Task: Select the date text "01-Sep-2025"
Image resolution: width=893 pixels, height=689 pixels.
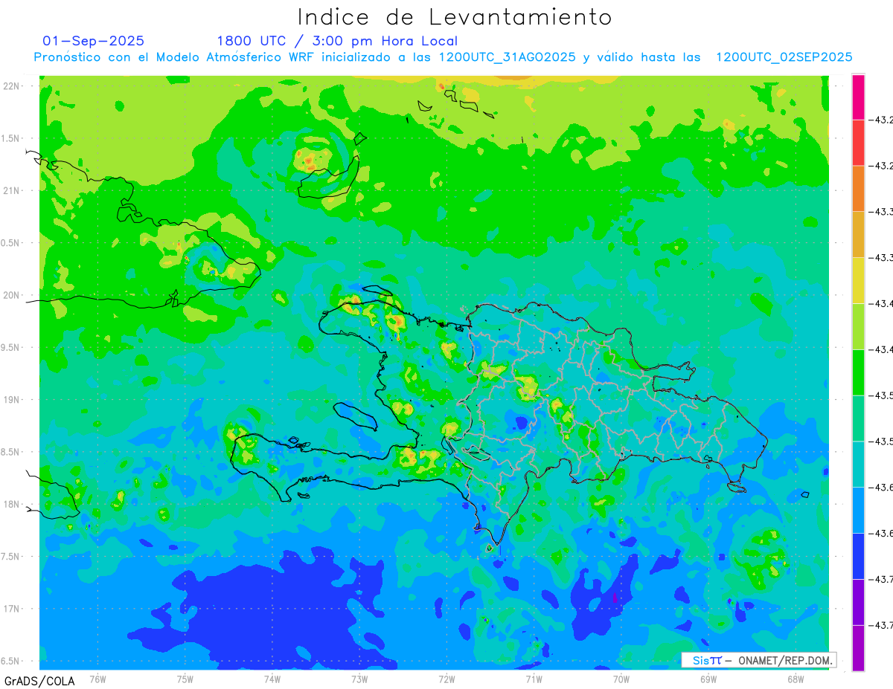Action: click(x=94, y=41)
